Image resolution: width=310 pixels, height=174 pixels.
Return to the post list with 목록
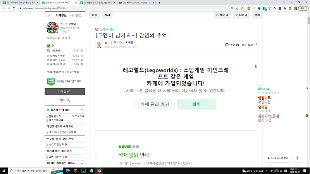(257, 15)
